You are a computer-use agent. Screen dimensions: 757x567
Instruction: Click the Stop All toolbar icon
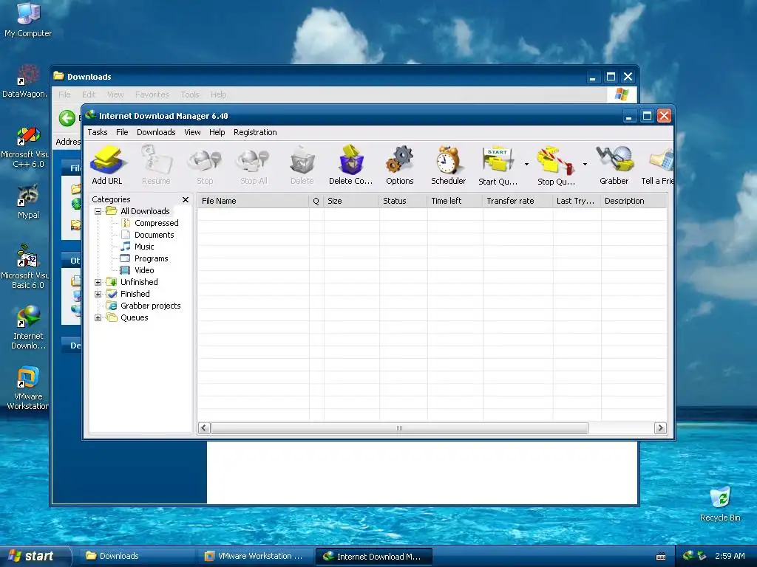point(254,165)
